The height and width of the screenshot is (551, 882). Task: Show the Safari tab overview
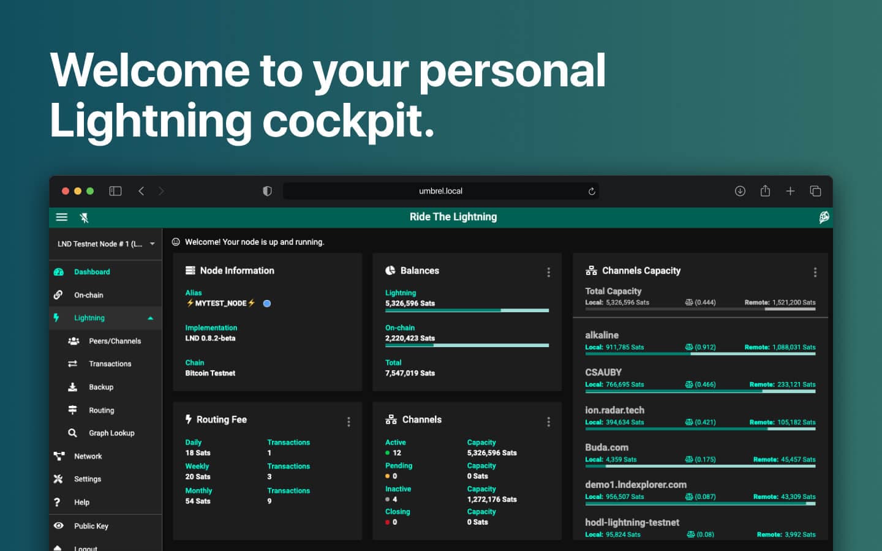coord(815,191)
